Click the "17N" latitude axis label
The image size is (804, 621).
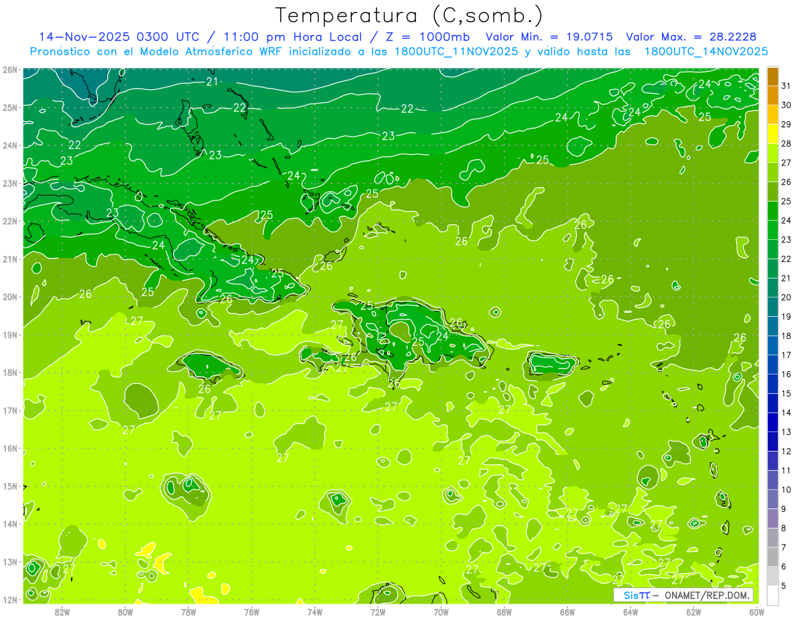(x=9, y=411)
